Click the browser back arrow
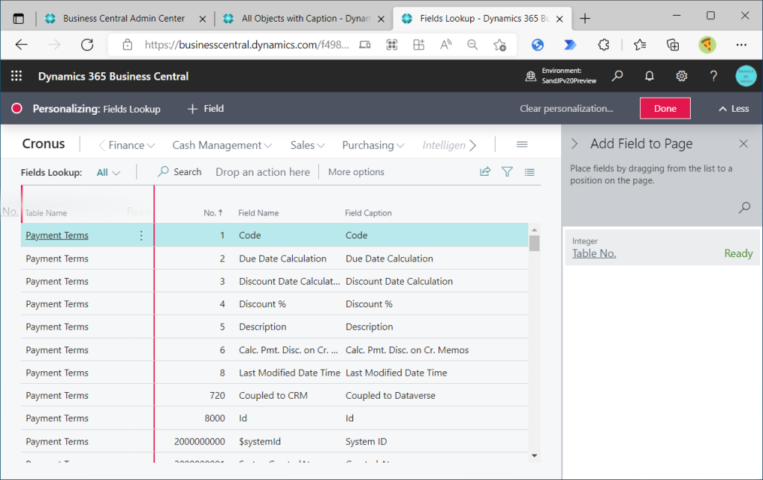The image size is (763, 480). point(22,45)
